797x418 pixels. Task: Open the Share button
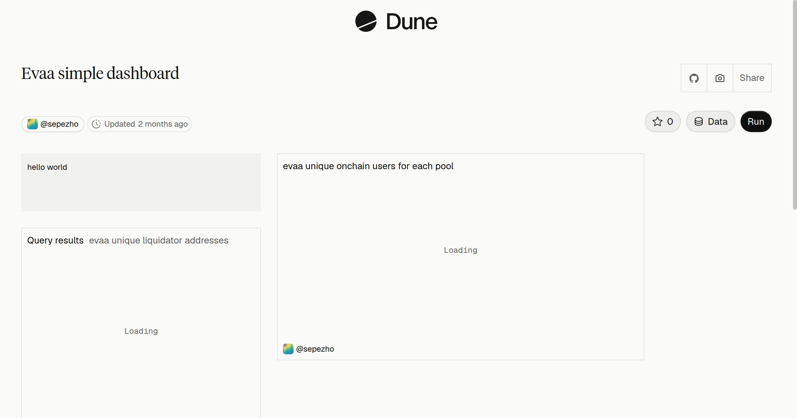[x=752, y=78]
